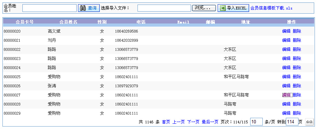The image size is (317, 129).
Task: Click the 选择导入文件 path field
Action: tap(164, 8)
